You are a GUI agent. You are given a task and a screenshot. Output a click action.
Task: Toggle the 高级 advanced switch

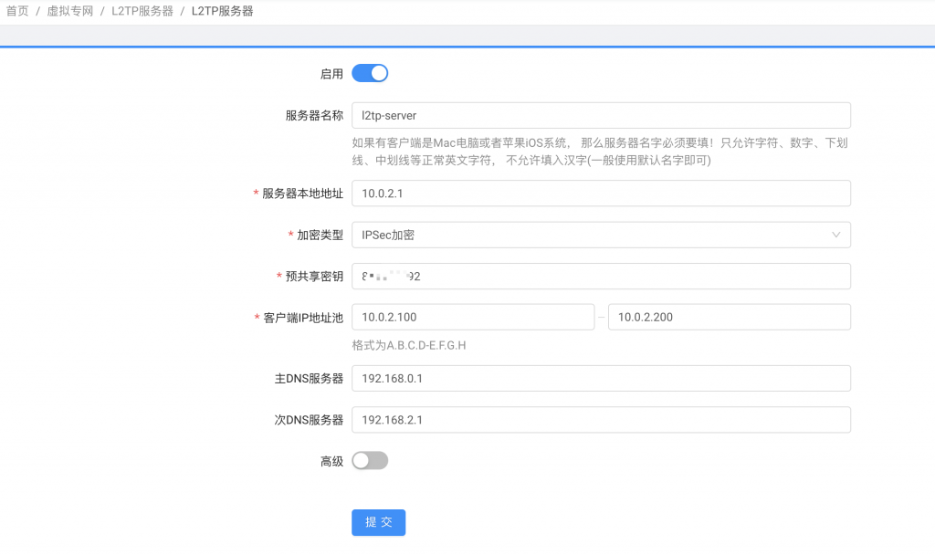pos(370,461)
